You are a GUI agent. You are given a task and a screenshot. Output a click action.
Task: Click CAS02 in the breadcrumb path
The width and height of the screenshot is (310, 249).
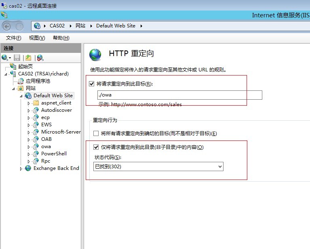(x=57, y=26)
